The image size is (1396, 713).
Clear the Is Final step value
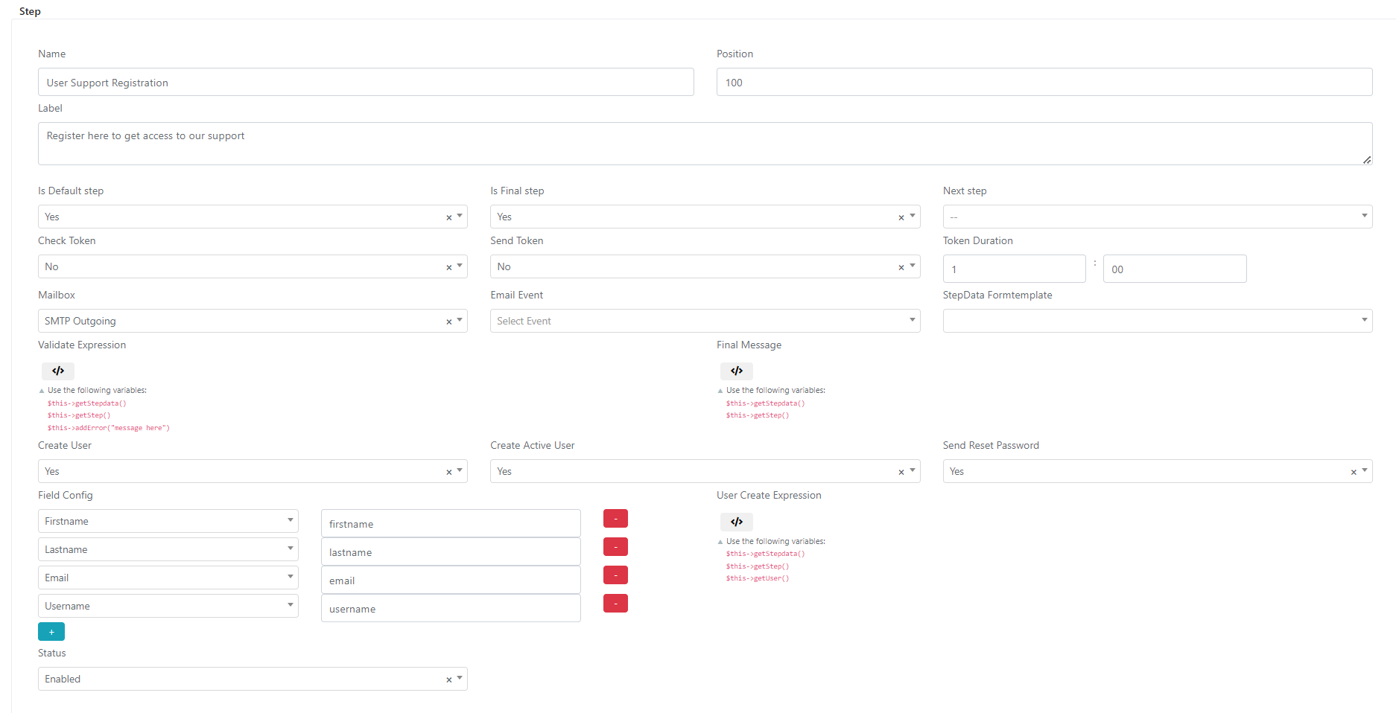[x=901, y=217]
